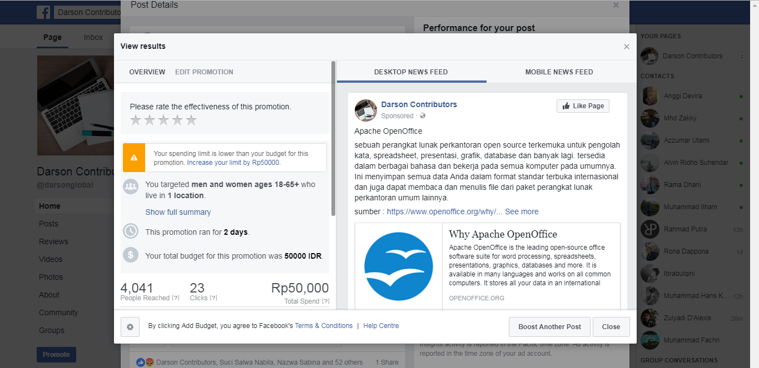This screenshot has width=759, height=368.
Task: Click the globe audience icon beside Sponsored
Action: 423,116
